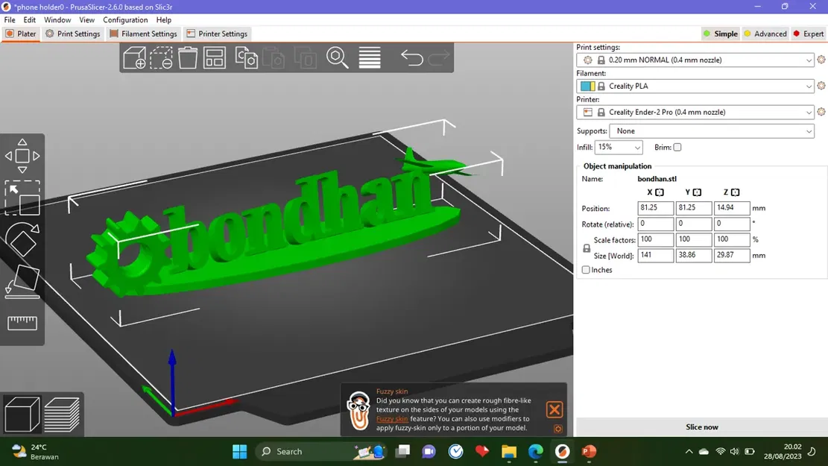Select Advanced mode
Image resolution: width=828 pixels, height=466 pixels.
coord(765,34)
